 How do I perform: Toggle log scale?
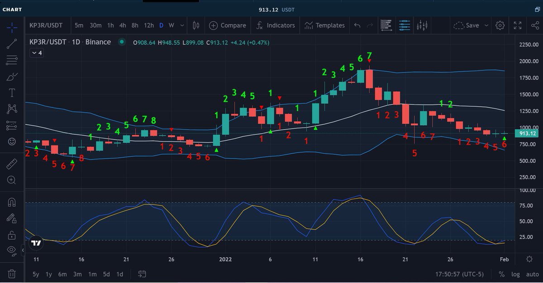[x=515, y=274]
